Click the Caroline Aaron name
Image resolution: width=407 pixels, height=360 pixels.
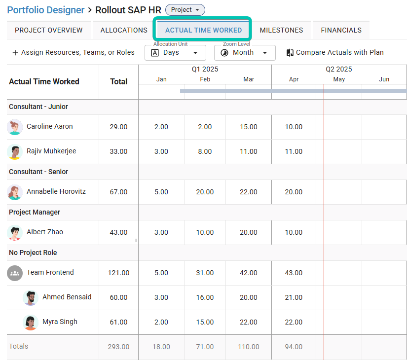click(x=49, y=126)
